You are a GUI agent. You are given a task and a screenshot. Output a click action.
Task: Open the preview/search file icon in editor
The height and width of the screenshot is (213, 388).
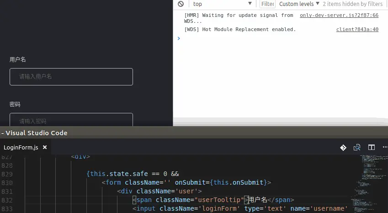coord(357,148)
